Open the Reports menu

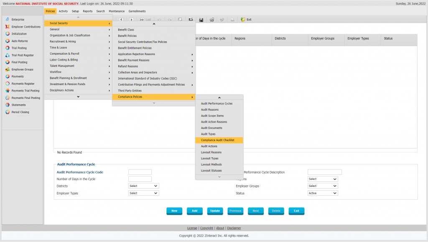(x=87, y=11)
